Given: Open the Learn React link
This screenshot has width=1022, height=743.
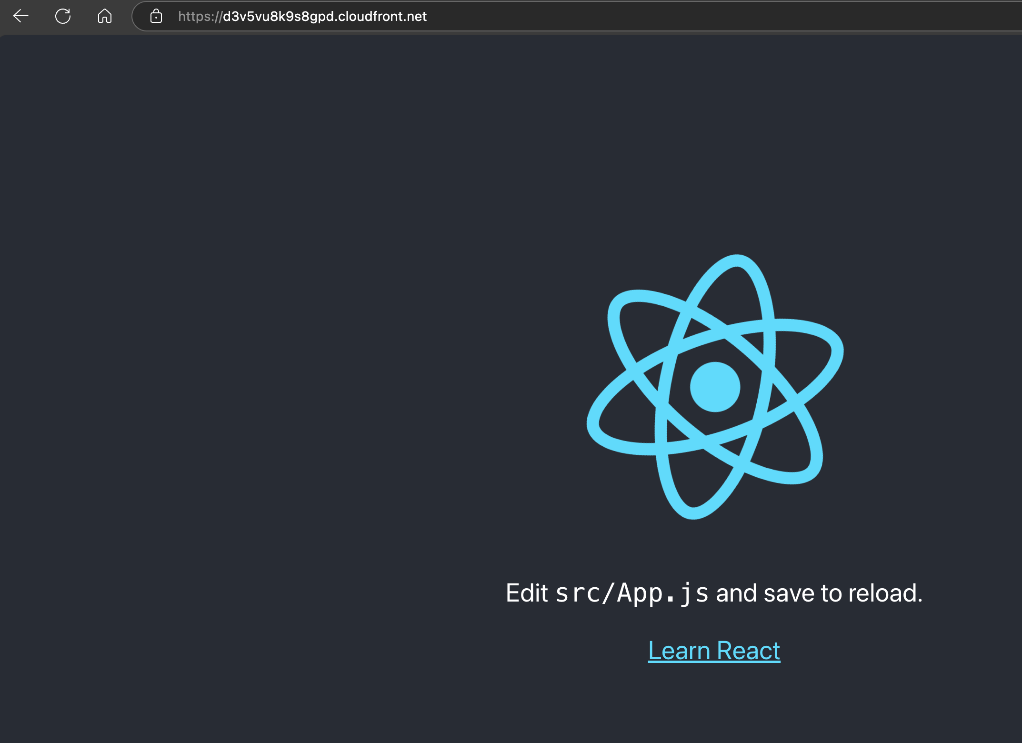Looking at the screenshot, I should pos(714,651).
